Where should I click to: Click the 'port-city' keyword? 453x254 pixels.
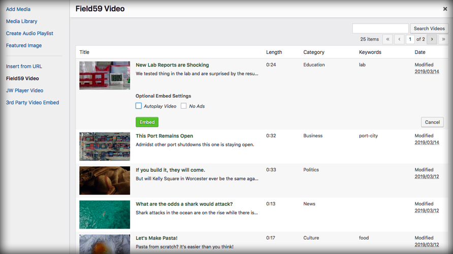pyautogui.click(x=368, y=136)
